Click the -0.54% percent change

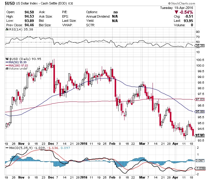pos(186,12)
